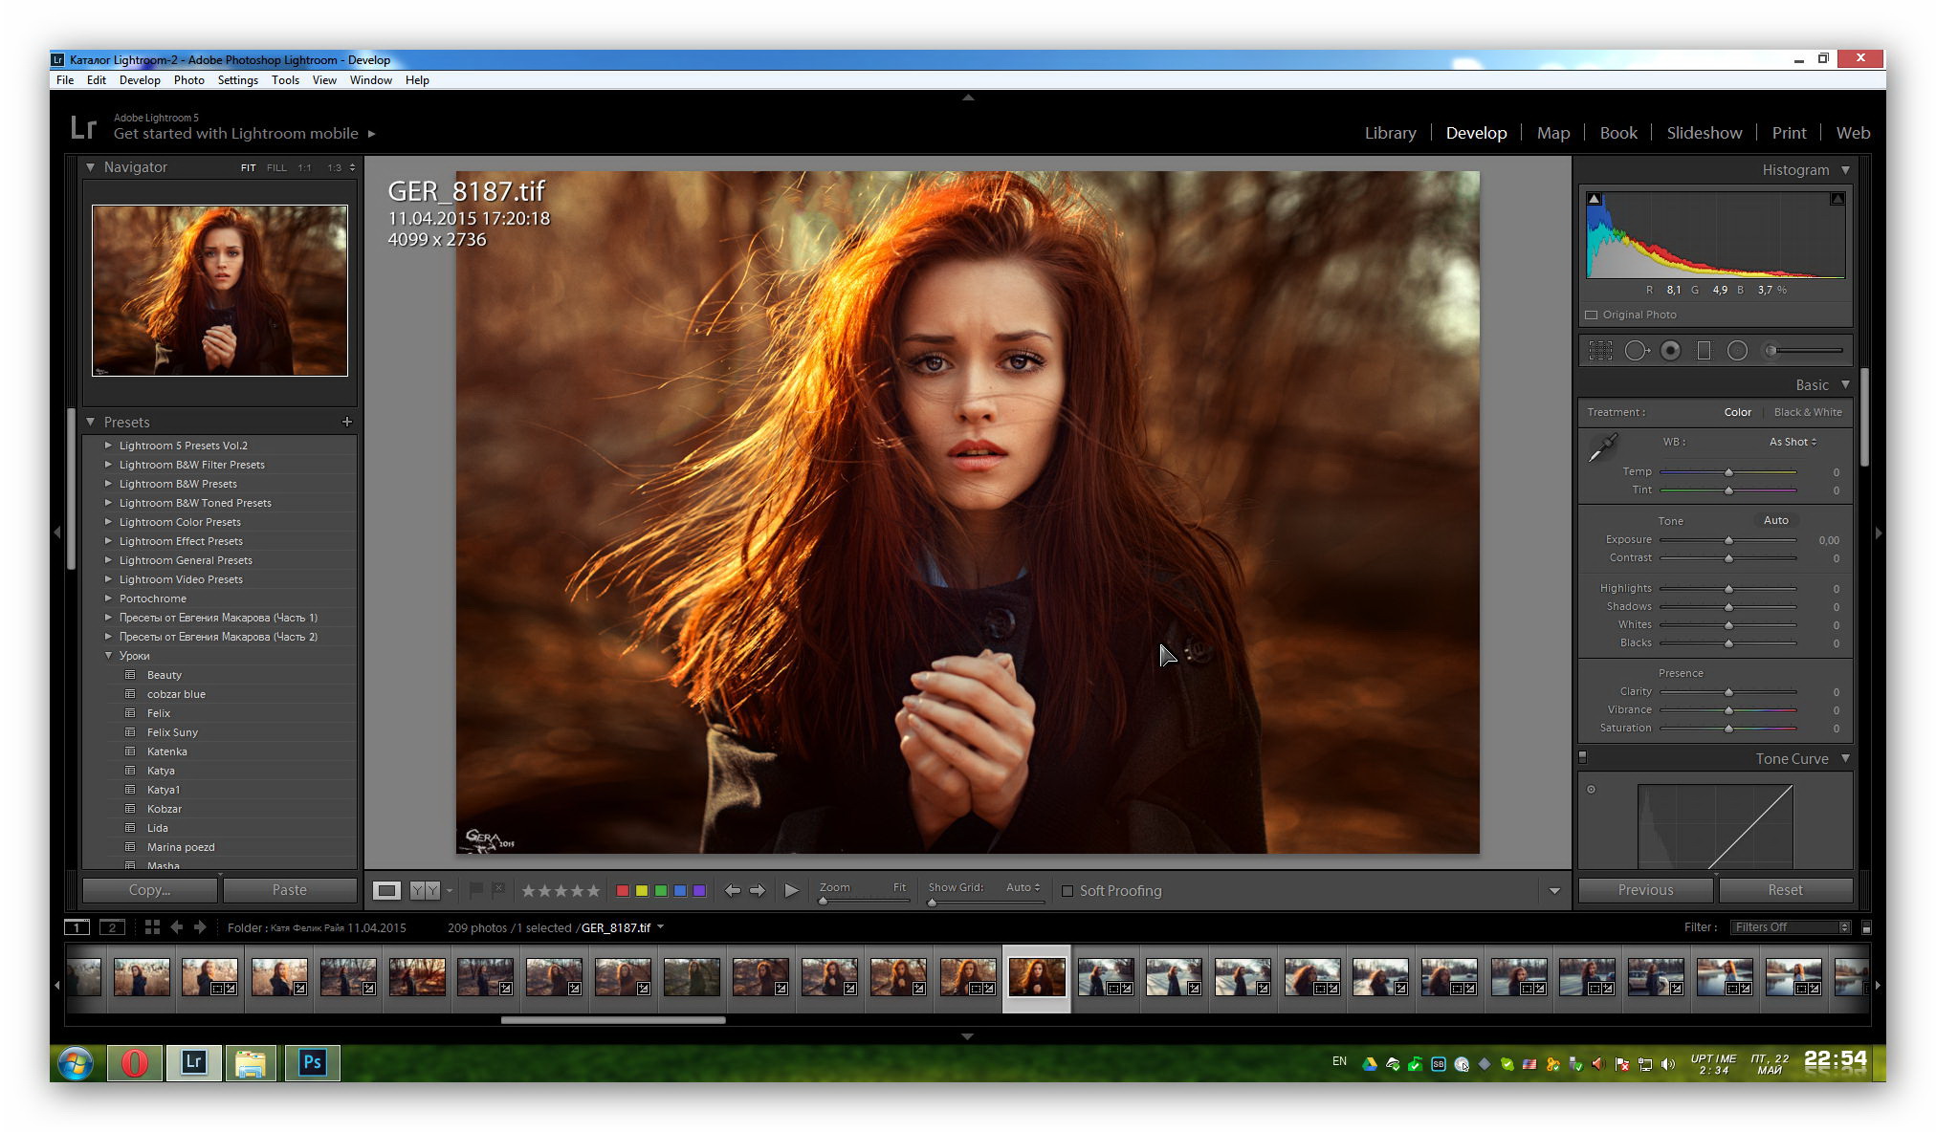The width and height of the screenshot is (1936, 1132).
Task: Click the Loupe view icon in toolbar
Action: tap(386, 890)
